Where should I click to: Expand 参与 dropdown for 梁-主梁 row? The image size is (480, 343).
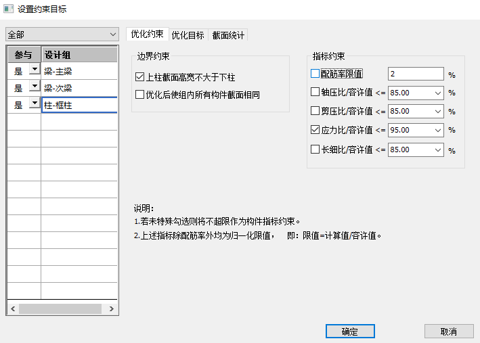pyautogui.click(x=34, y=70)
